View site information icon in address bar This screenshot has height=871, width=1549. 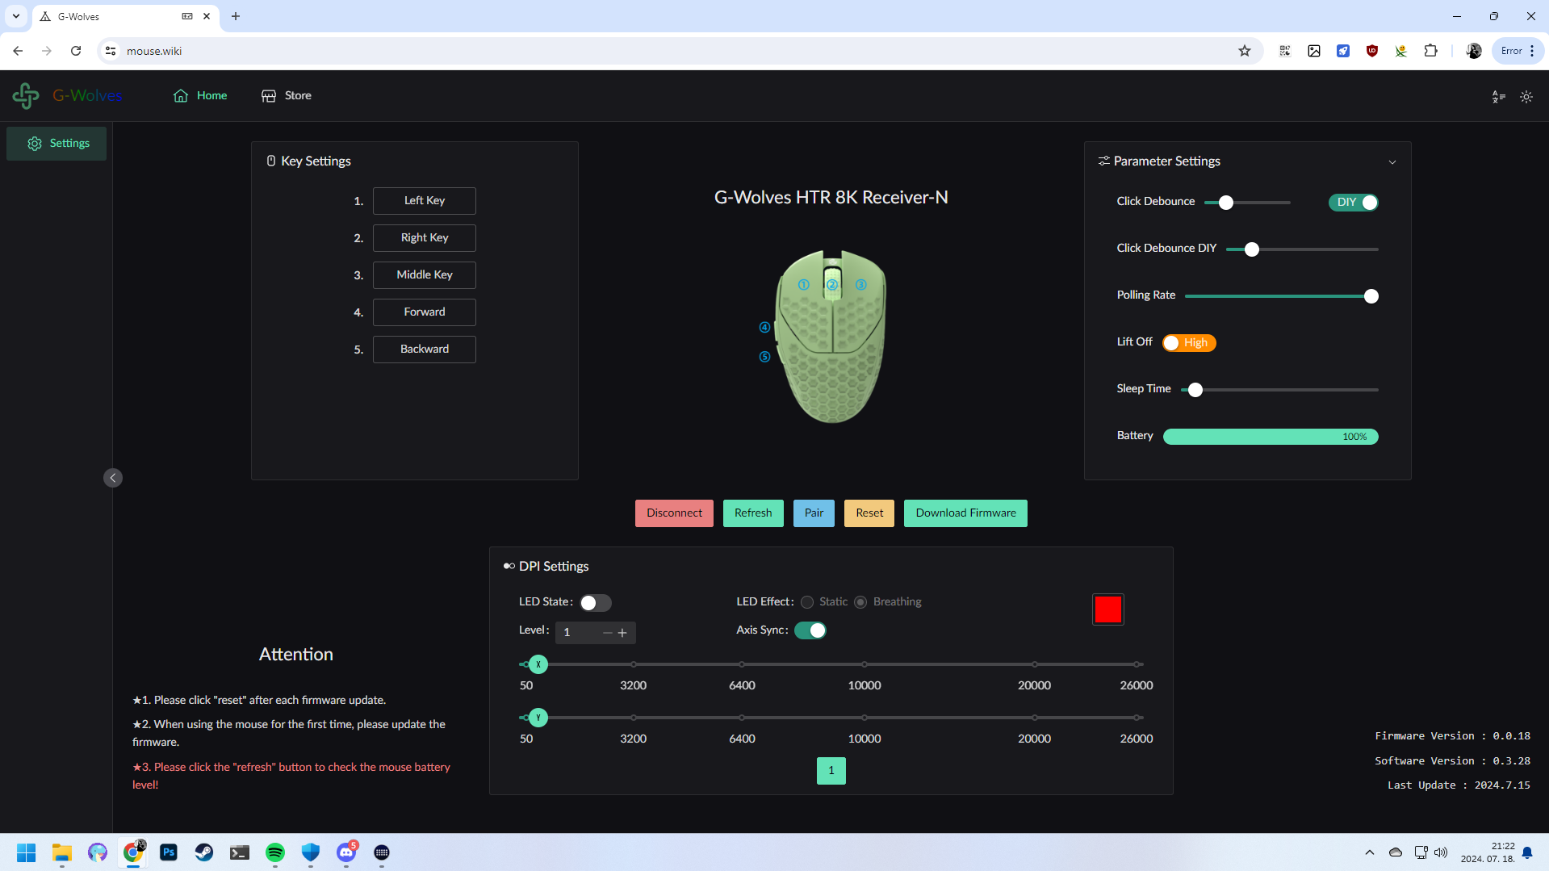[x=111, y=51]
